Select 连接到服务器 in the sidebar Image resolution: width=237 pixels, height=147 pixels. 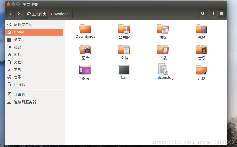coord(34,102)
